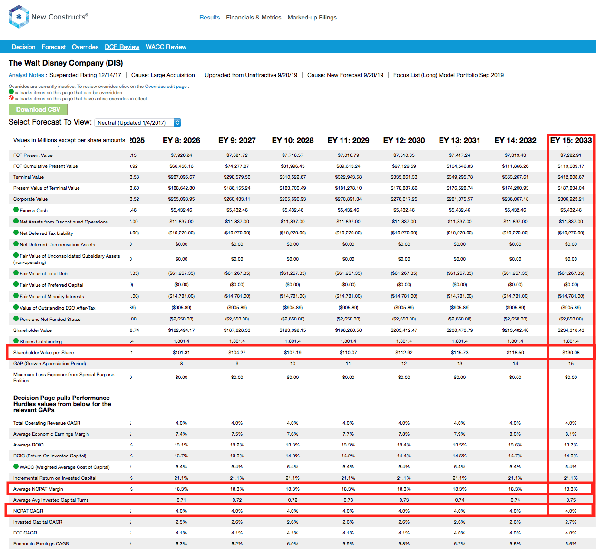Click $130.08 shareholder value per share cell
This screenshot has width=596, height=553.
[x=571, y=353]
